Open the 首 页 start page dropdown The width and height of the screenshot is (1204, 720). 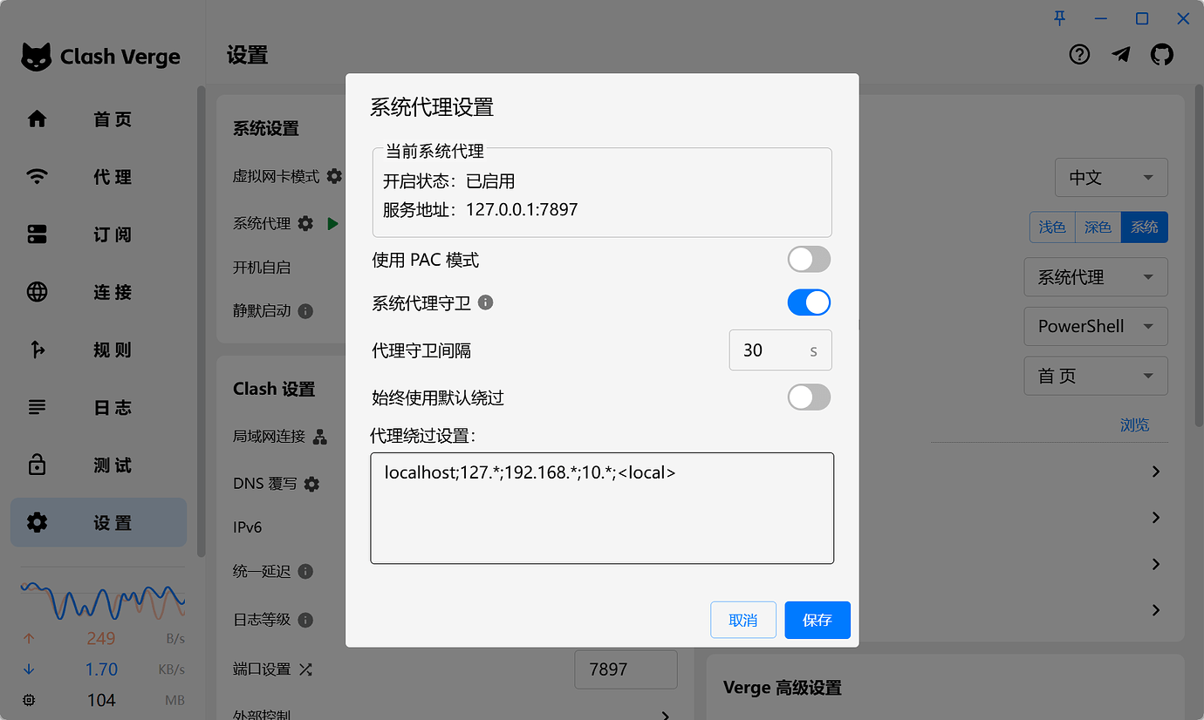pos(1096,376)
